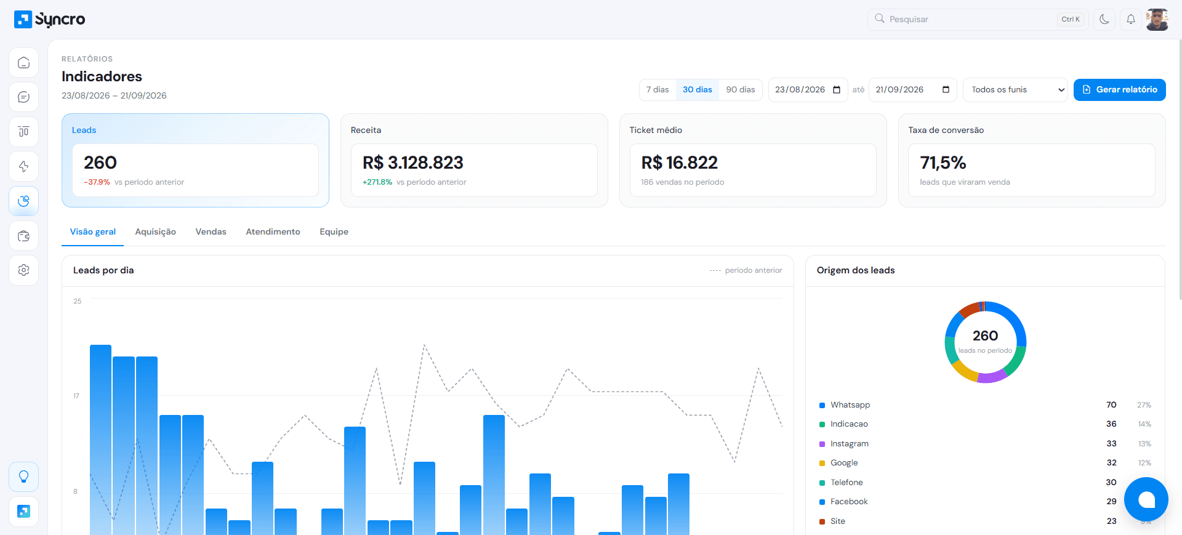Click the Syncro logo
This screenshot has width=1182, height=535.
tap(49, 19)
